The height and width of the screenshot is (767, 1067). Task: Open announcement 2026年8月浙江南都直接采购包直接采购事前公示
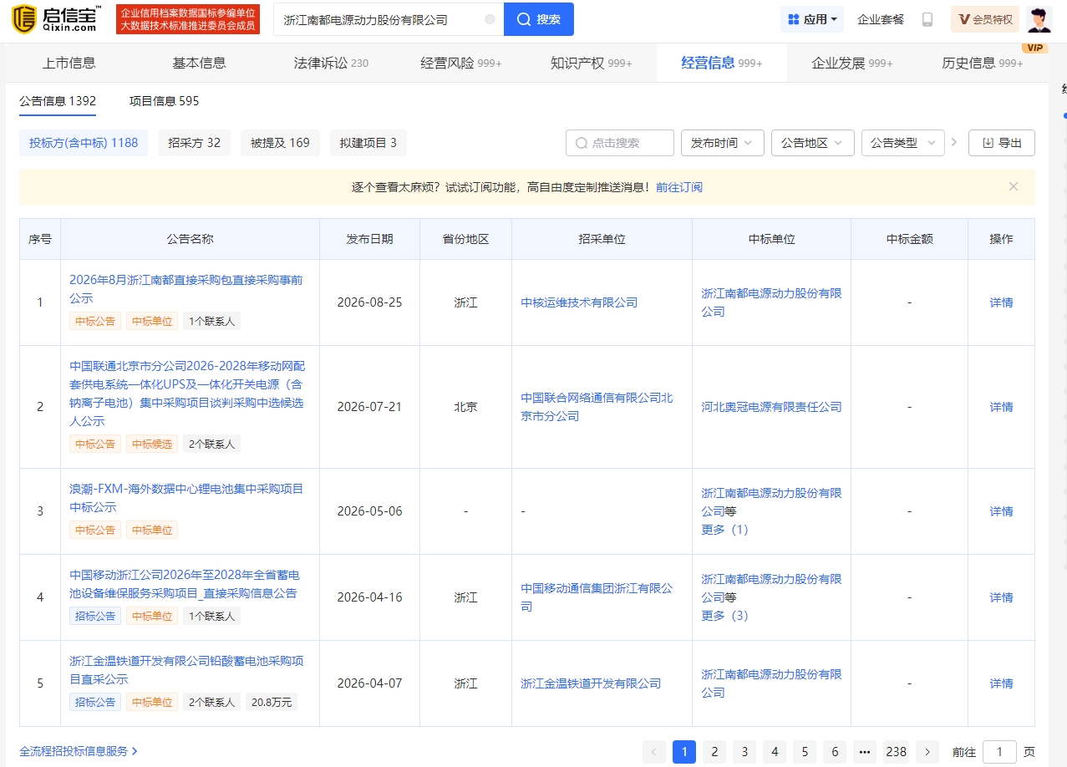tap(186, 289)
